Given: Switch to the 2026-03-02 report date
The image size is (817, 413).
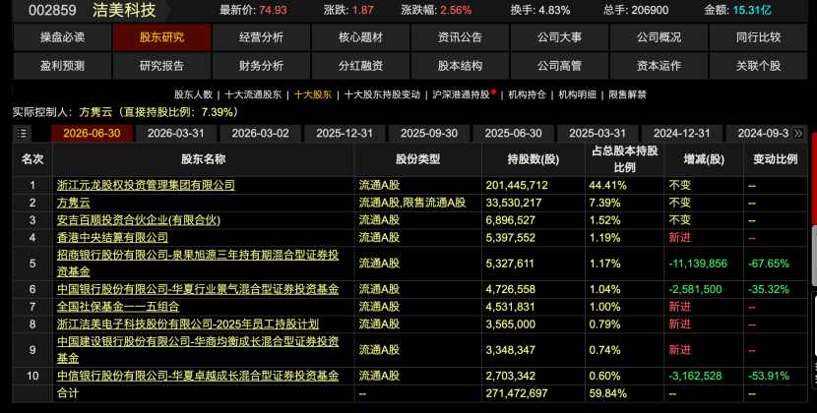Looking at the screenshot, I should point(260,134).
